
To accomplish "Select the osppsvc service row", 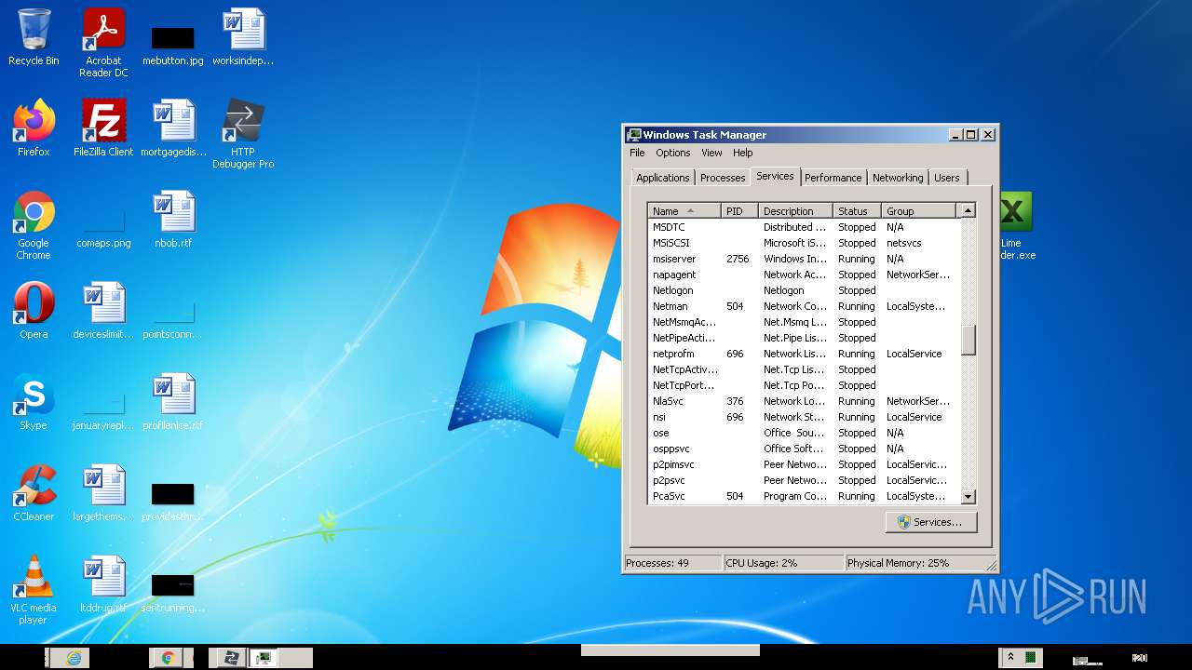I will 803,449.
